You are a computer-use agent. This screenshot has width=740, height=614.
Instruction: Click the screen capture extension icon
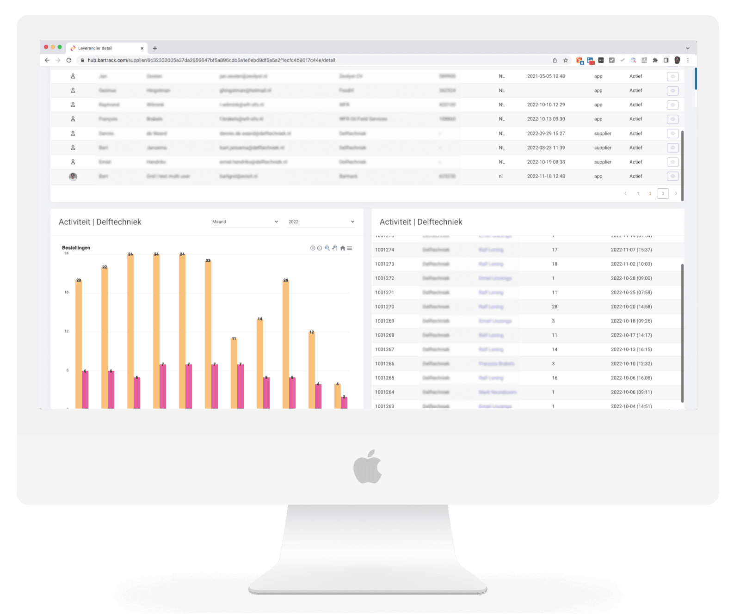633,60
